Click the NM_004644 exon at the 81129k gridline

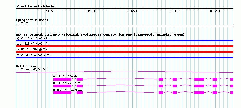pos(215,79)
